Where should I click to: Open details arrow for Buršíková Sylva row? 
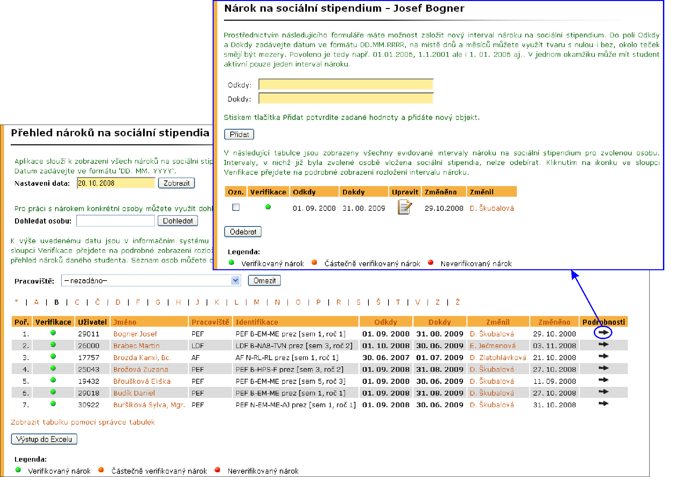(x=603, y=404)
